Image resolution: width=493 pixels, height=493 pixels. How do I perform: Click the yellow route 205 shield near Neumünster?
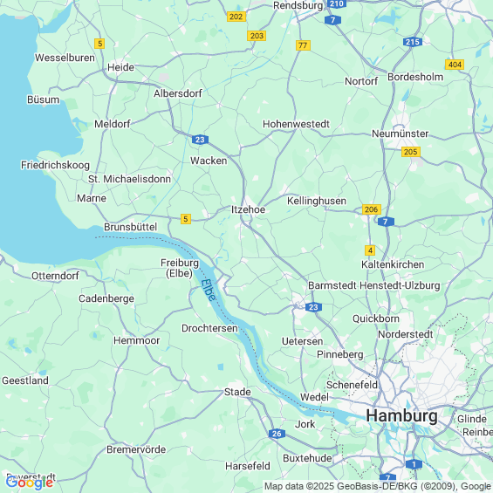coord(411,152)
